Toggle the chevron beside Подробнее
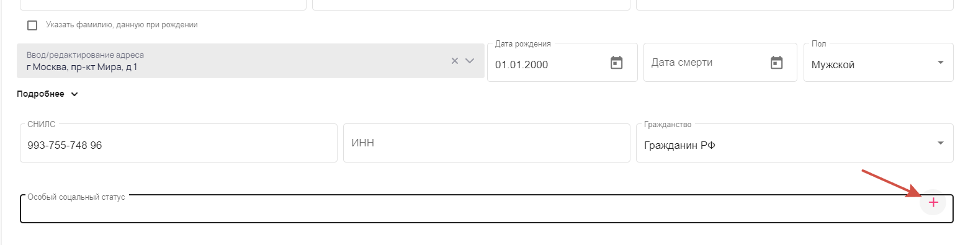 click(74, 94)
